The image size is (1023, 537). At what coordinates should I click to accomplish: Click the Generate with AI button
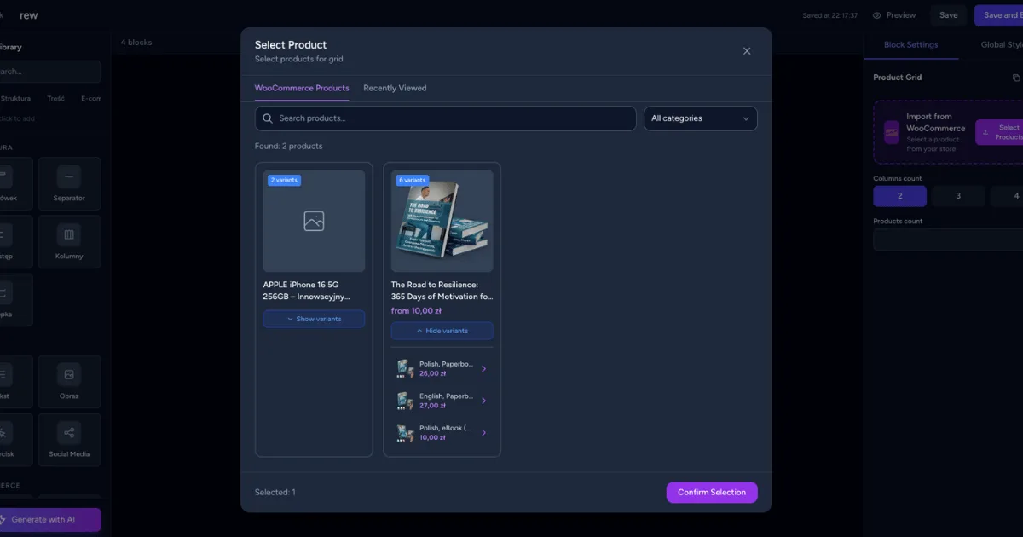click(x=49, y=520)
